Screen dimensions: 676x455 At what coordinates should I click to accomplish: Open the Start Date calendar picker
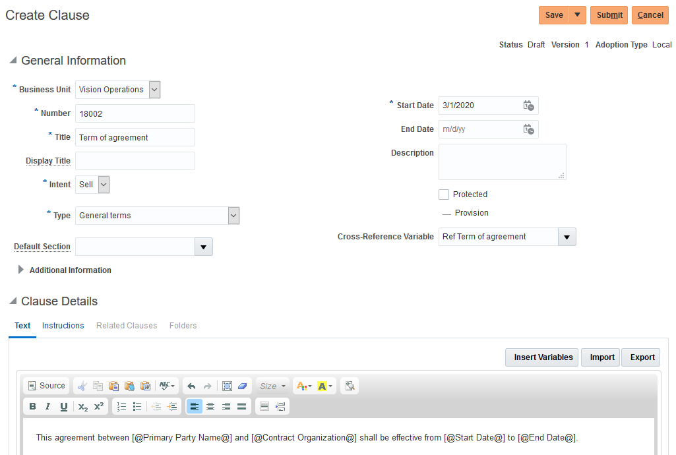coord(528,106)
